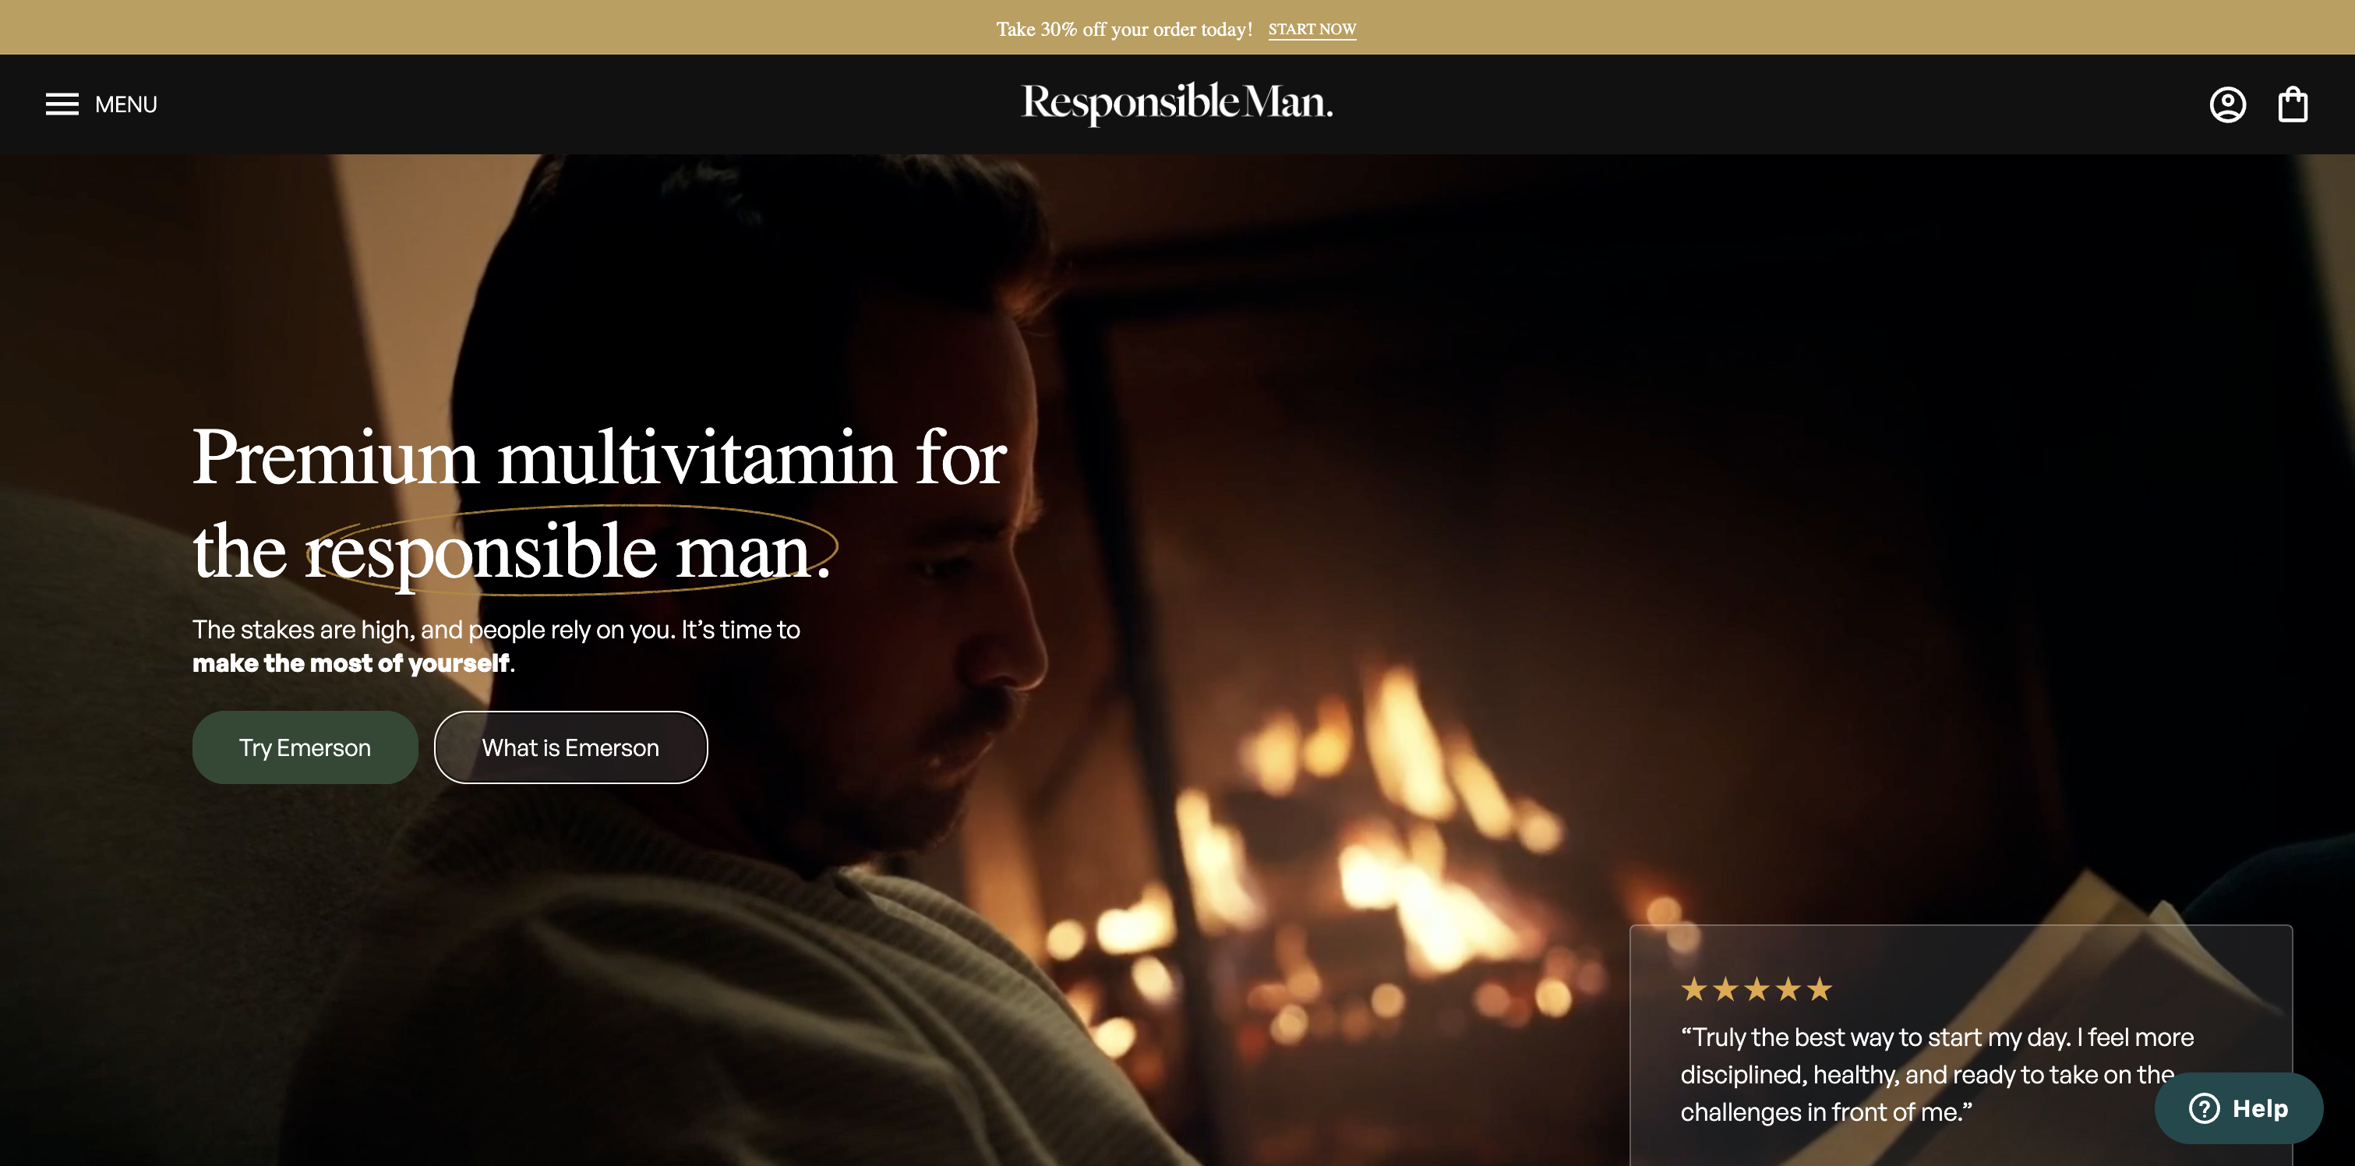Click the 30% off promo banner text
2355x1166 pixels.
1125,30
